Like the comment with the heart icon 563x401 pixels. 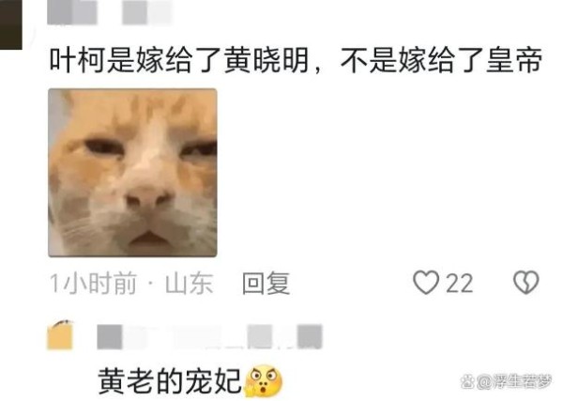[426, 283]
